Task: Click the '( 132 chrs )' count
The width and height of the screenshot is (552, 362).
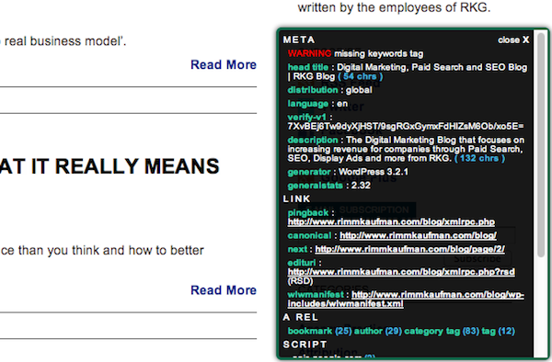Action: 479,158
